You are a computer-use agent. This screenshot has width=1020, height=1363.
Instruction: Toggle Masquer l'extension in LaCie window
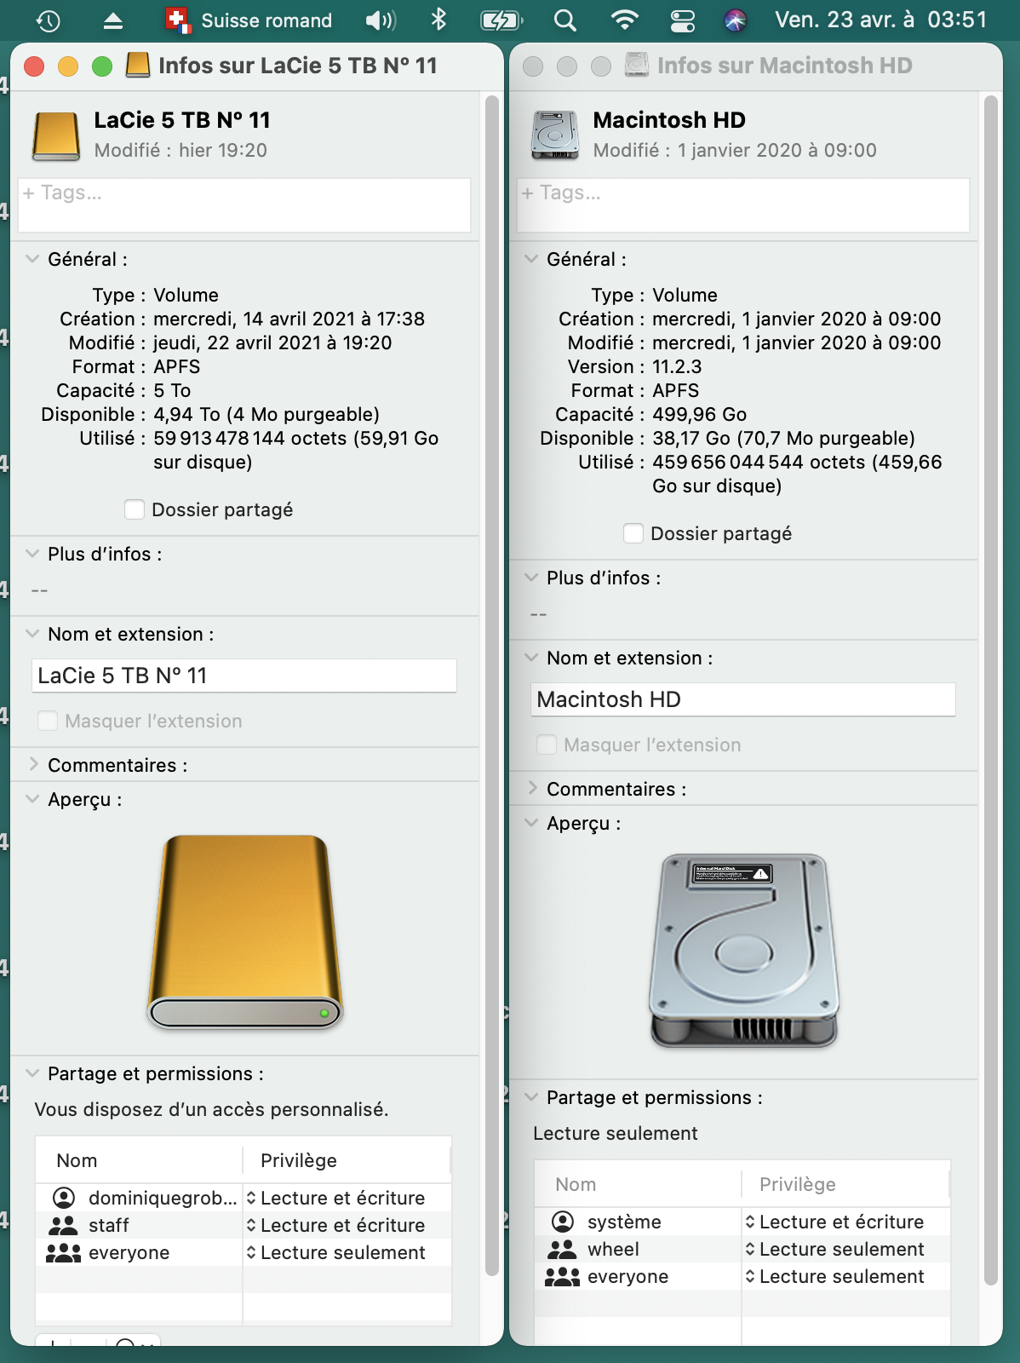pos(48,721)
